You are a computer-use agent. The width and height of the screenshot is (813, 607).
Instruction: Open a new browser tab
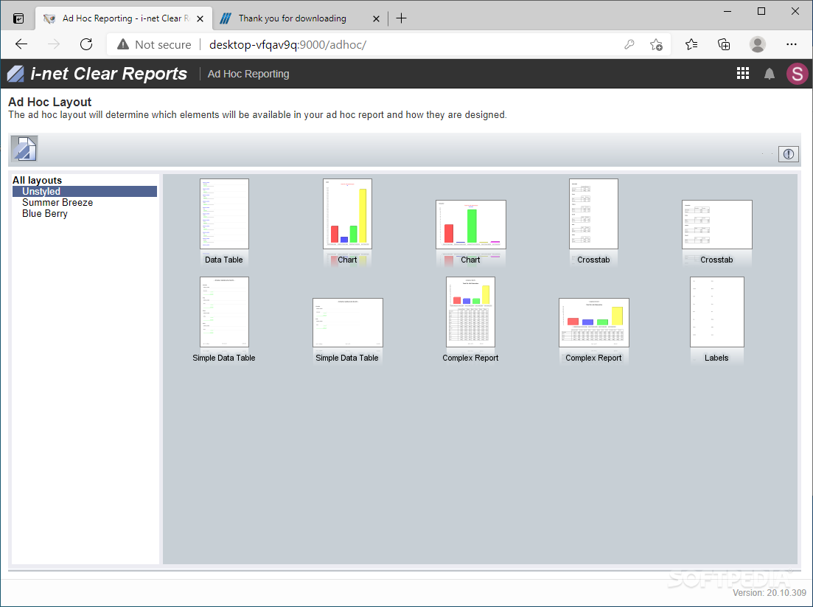pos(401,18)
